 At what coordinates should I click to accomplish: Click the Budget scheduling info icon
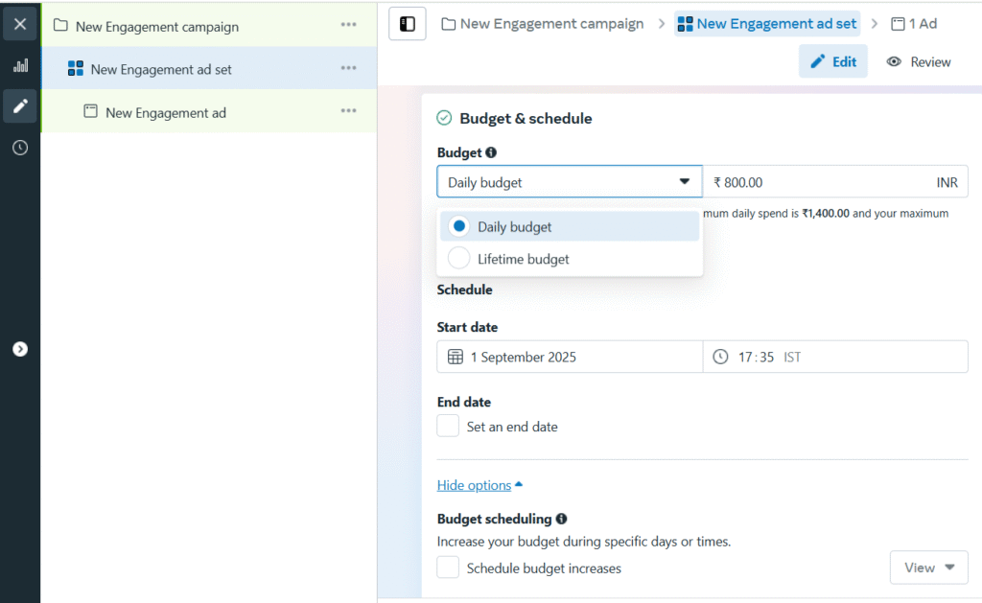(561, 519)
